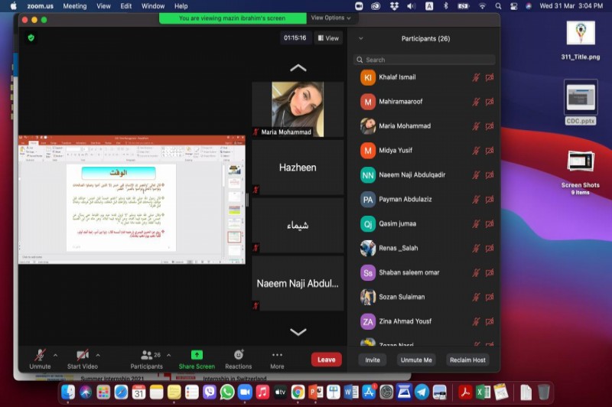Click muted mic icon beside Khalaf Ismail

coord(477,77)
